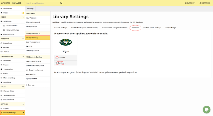The image size is (213, 116).
Task: Click the Sligro logo thumbnail
Action: tap(66, 42)
